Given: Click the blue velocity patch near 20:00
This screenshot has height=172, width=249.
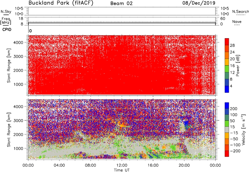Looking at the screenshot, I should coord(186,123).
